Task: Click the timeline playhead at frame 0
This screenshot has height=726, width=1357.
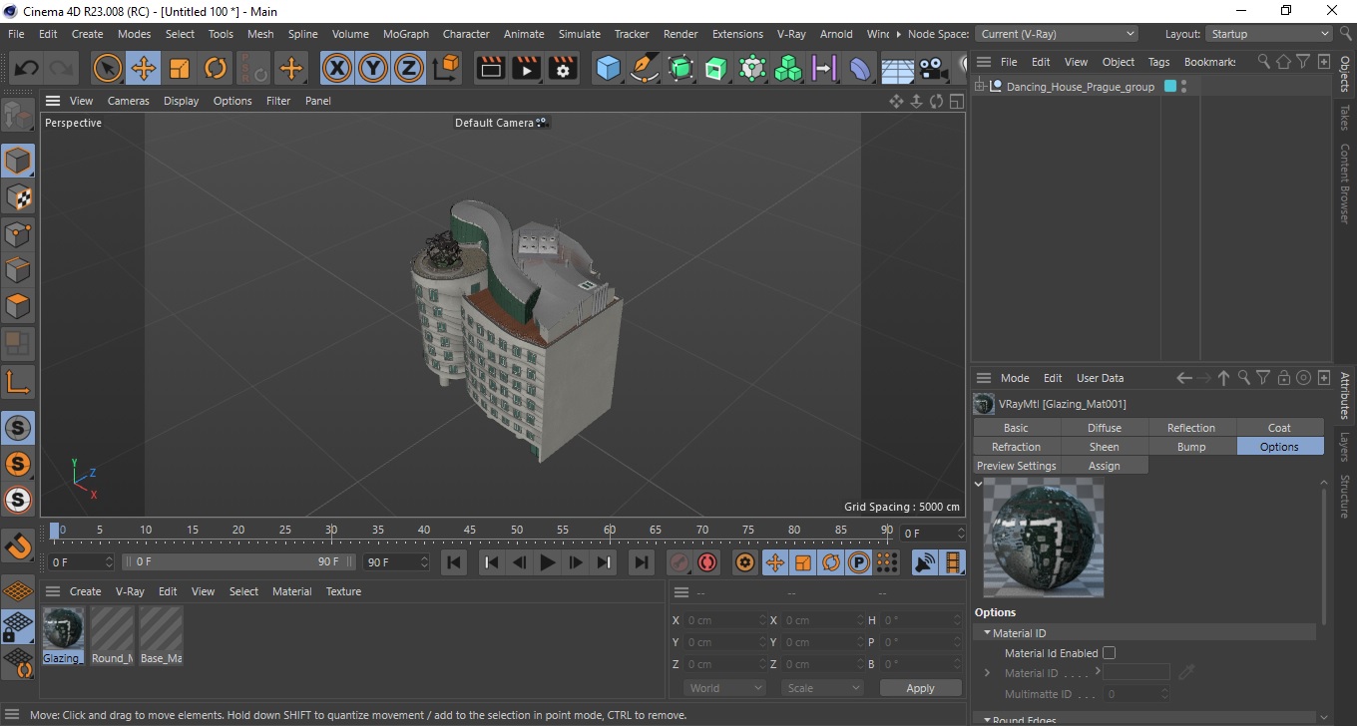Action: tap(55, 530)
